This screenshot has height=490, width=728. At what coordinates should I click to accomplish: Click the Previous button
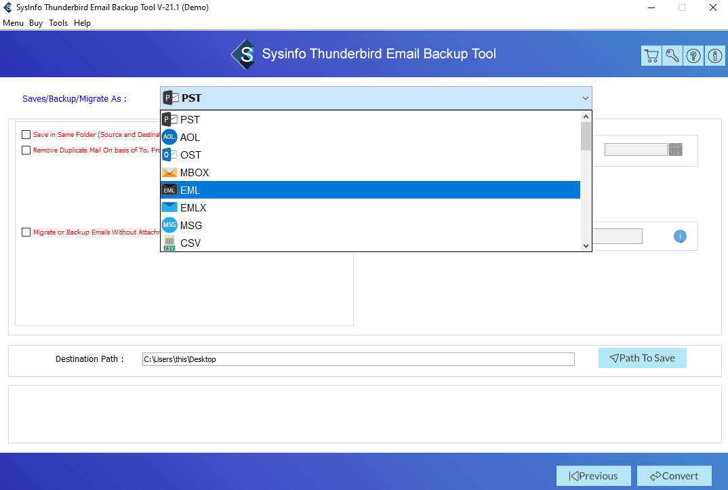(x=593, y=476)
